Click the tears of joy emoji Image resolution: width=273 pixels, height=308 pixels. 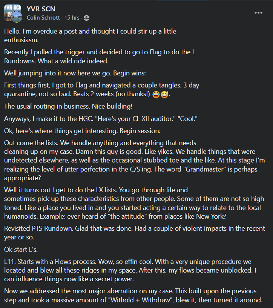tap(156, 95)
